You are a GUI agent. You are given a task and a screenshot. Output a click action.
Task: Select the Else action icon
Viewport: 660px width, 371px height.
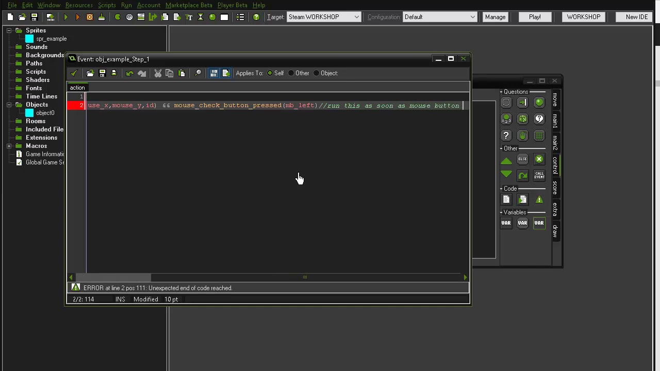point(522,159)
